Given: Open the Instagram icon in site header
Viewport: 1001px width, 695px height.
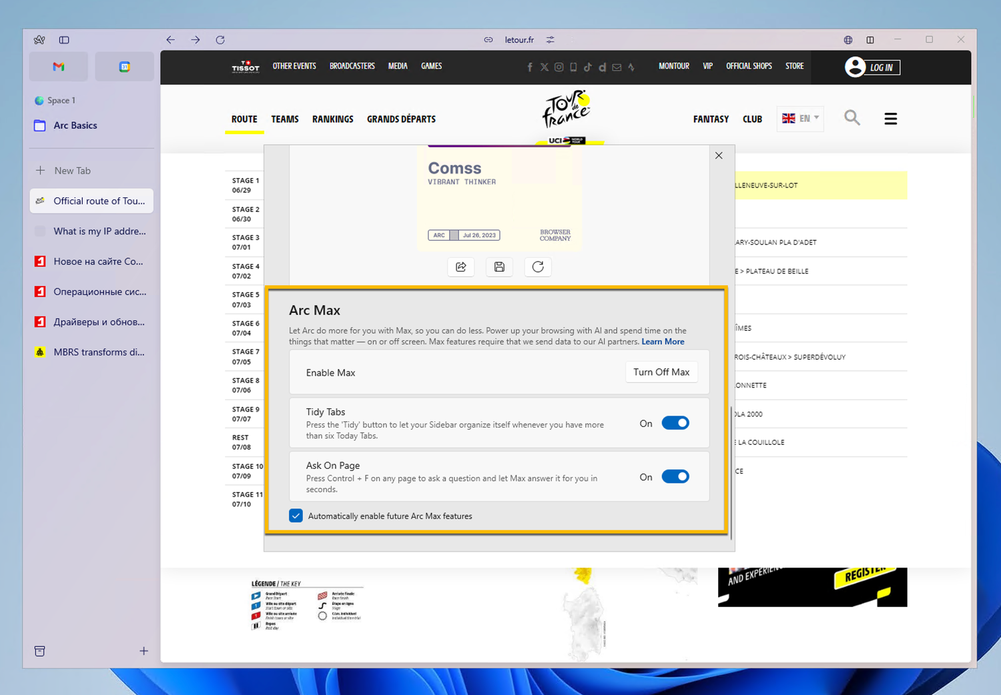Looking at the screenshot, I should tap(559, 67).
